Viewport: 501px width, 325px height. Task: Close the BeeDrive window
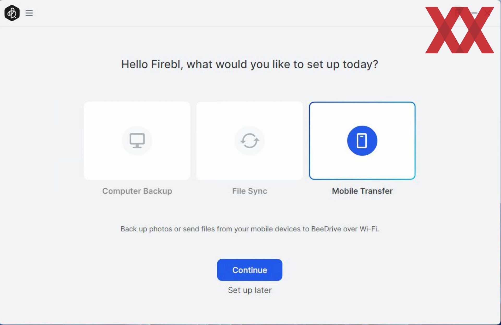pos(487,13)
